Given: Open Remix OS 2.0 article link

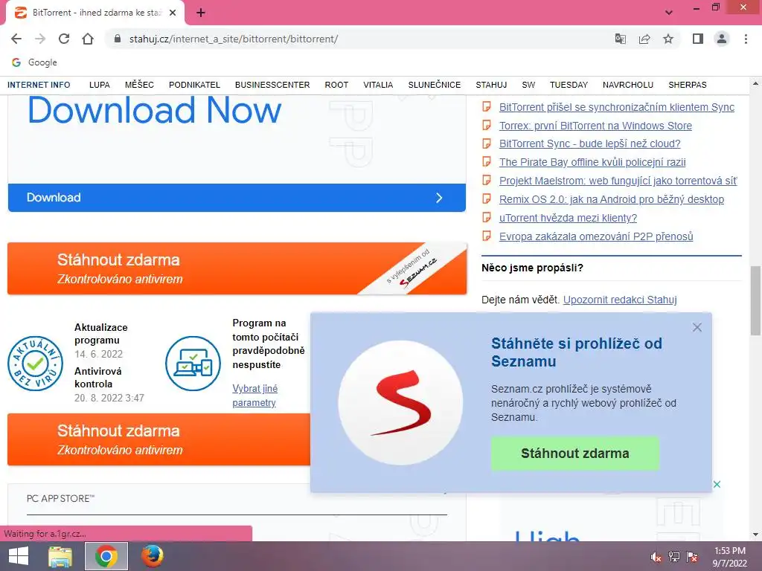Looking at the screenshot, I should coord(612,199).
